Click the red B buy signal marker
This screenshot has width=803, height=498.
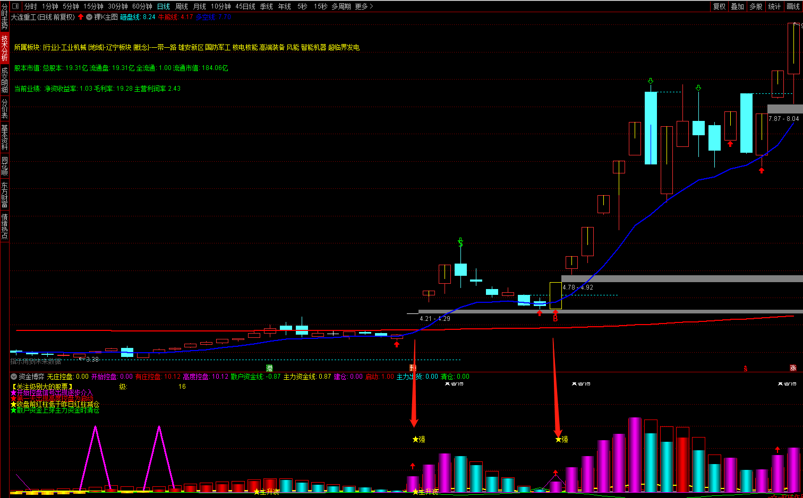pos(555,318)
